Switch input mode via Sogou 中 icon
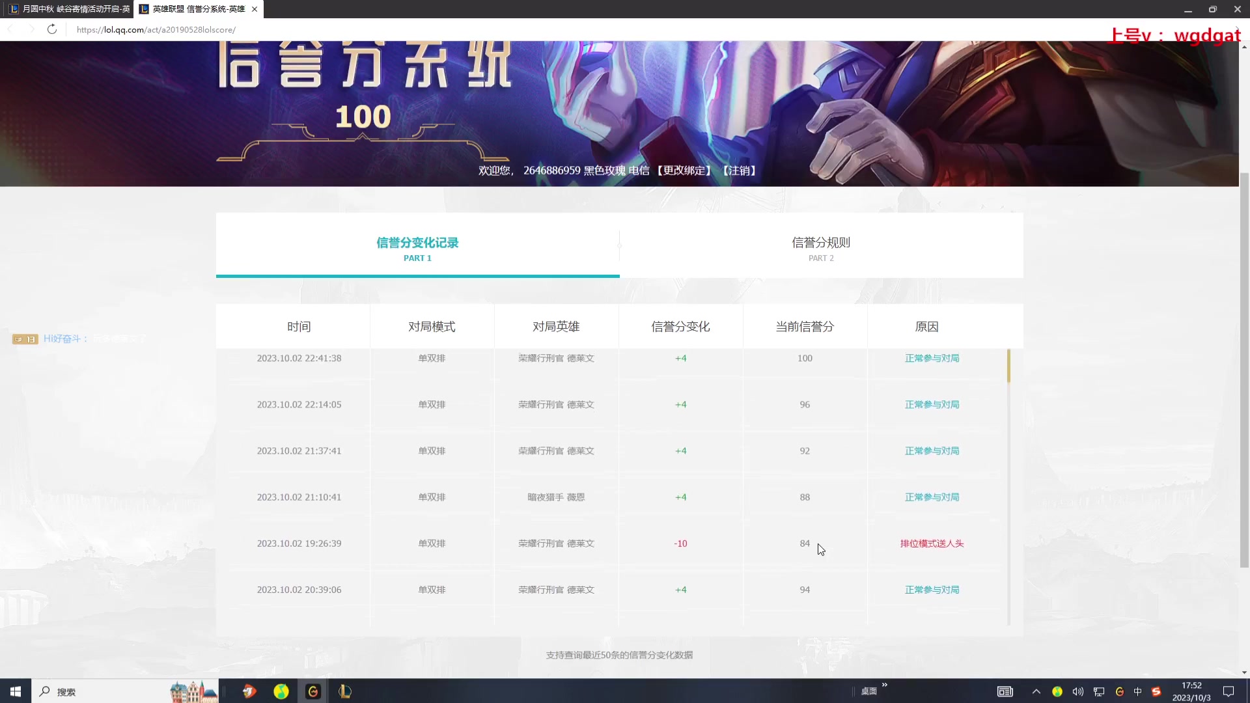 pos(1139,691)
